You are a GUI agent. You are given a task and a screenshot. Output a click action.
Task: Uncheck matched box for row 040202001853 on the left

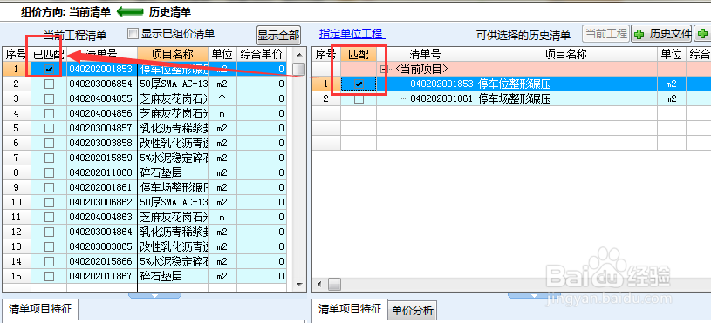click(49, 70)
